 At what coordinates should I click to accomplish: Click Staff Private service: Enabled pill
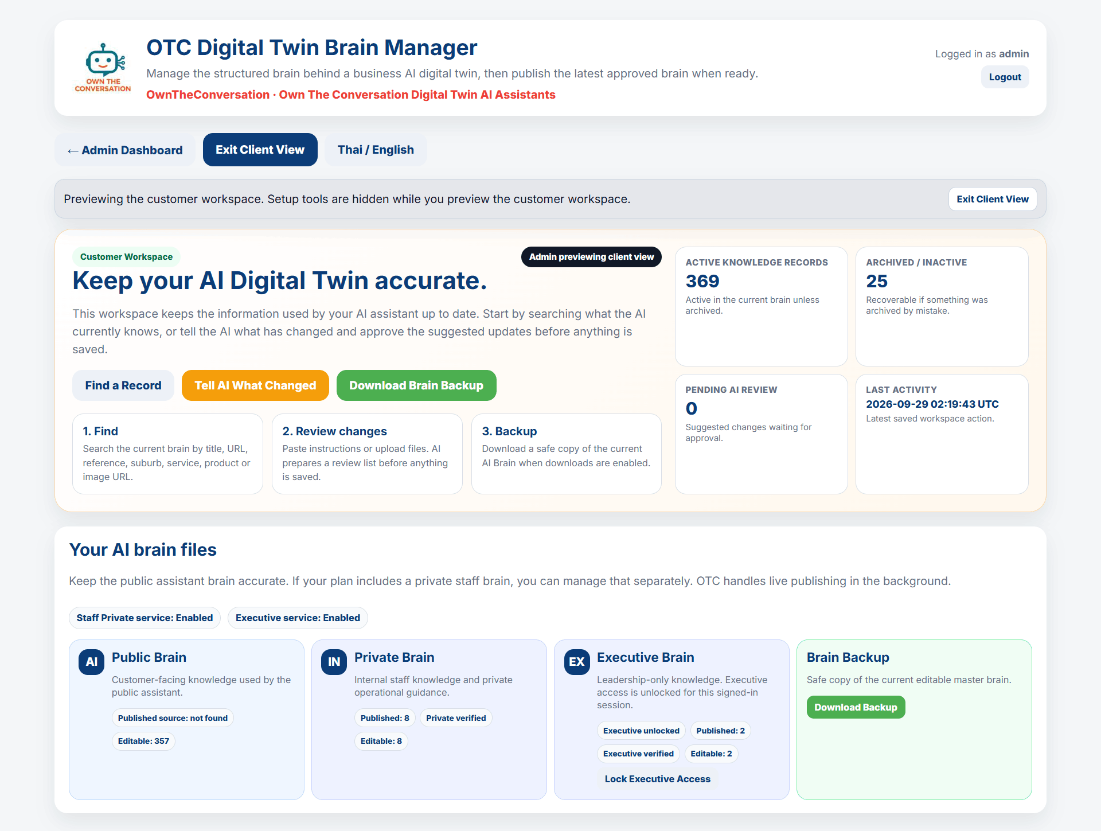pos(145,618)
